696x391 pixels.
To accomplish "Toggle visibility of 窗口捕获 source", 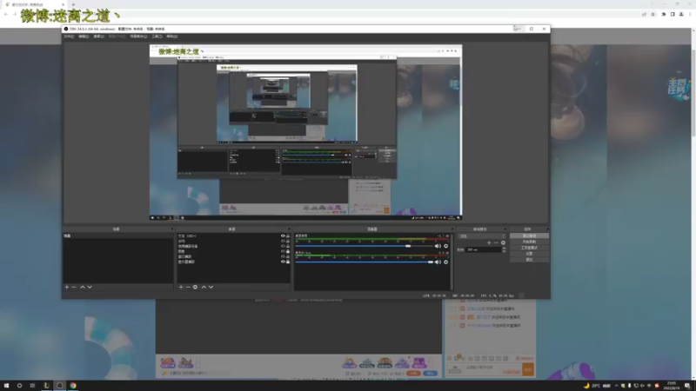I will 283,256.
